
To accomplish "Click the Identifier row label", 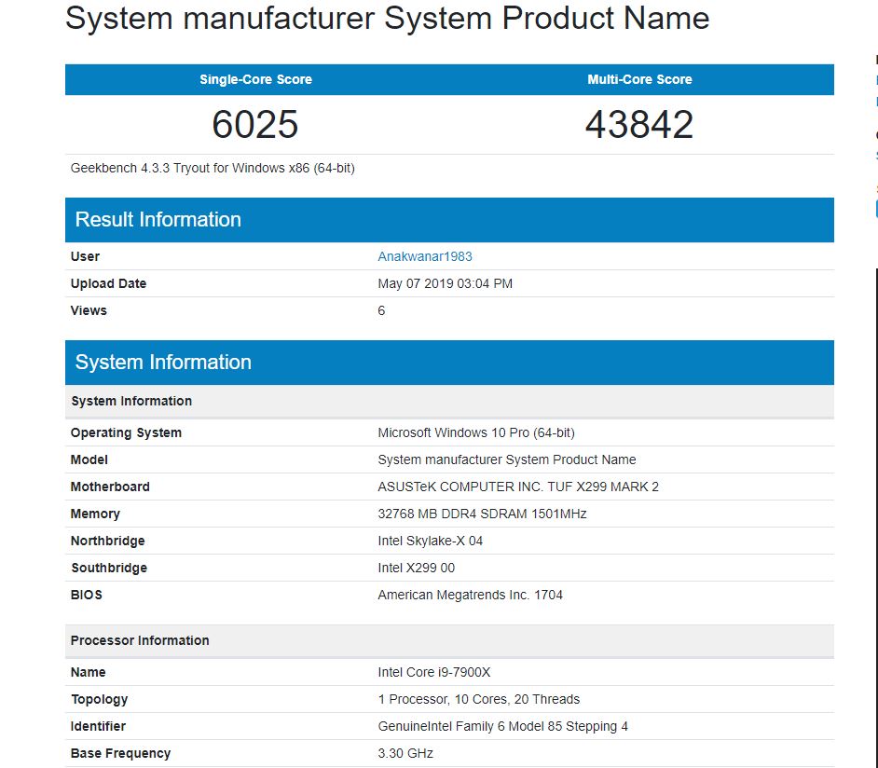I will coord(98,727).
